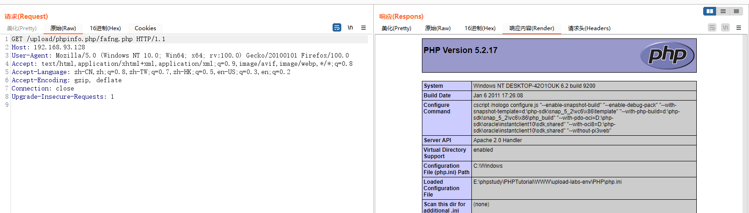
Task: Switch to Response 原始(Raw) tab
Action: point(438,28)
